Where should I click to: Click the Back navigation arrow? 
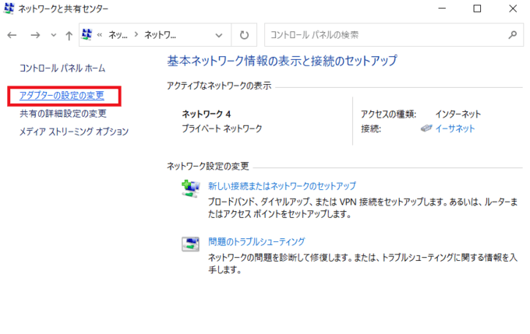click(12, 35)
